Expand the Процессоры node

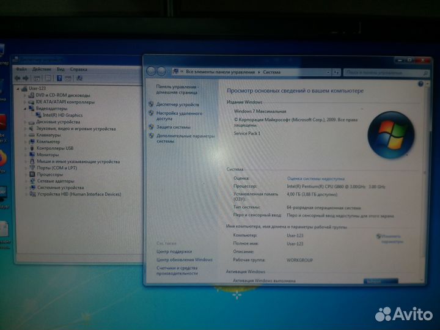(25, 175)
